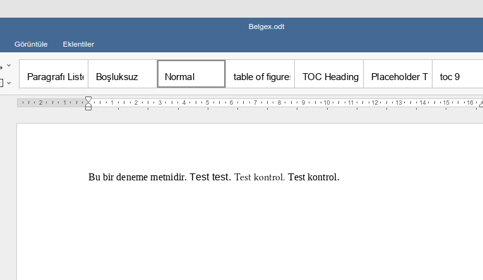Select the Boşluksuz paragraph style
483x280 pixels.
click(x=122, y=77)
